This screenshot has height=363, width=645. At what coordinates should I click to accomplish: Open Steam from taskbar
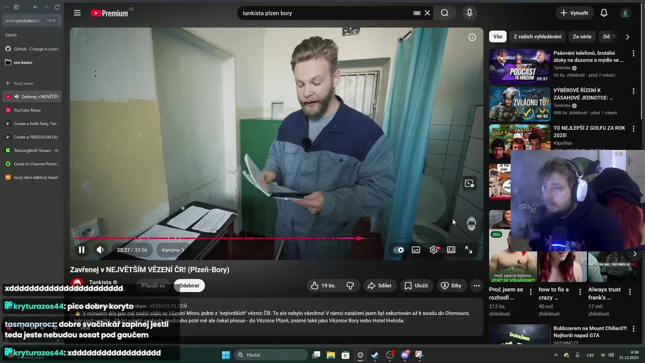375,355
